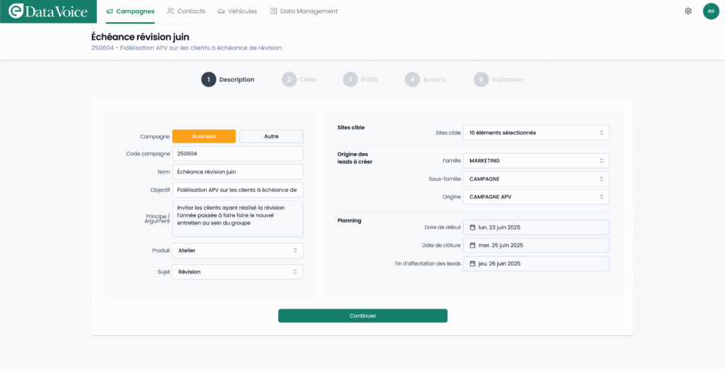Jump to step 5 Validation circle
725x369 pixels.
(481, 79)
